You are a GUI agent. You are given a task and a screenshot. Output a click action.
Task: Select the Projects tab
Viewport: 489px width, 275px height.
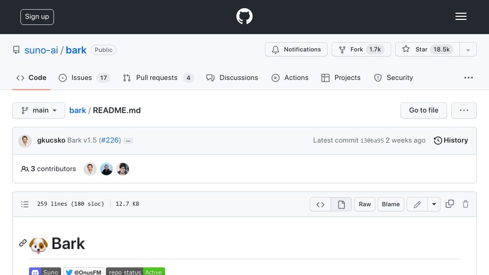pos(341,77)
